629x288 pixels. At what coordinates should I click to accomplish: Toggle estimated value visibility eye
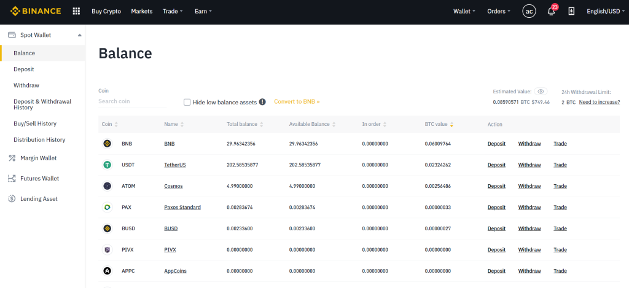(x=541, y=91)
